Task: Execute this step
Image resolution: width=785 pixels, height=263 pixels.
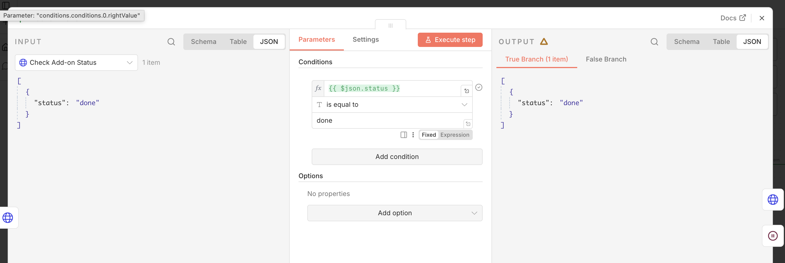Action: click(x=450, y=40)
